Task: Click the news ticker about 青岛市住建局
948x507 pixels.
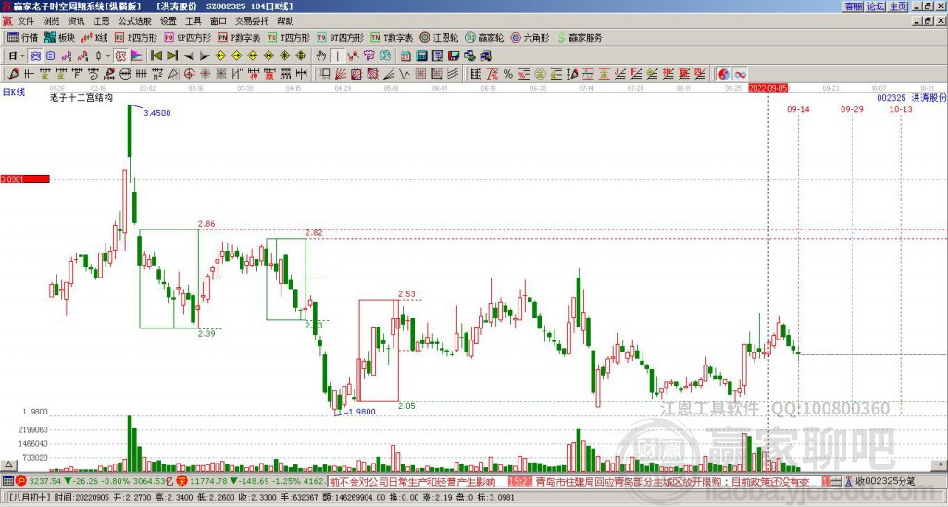Action: pos(671,482)
